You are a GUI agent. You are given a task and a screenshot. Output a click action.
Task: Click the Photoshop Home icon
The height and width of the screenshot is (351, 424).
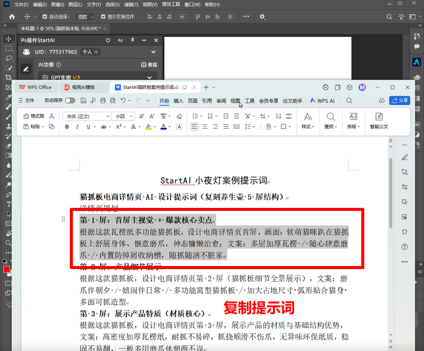(x=12, y=17)
